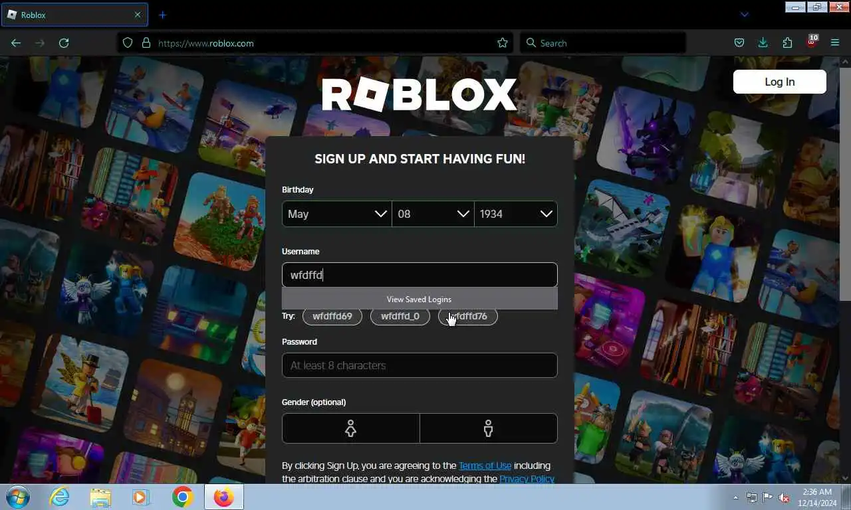Screen dimensions: 851x510
Task: Open the Privacy Policy link
Action: [x=527, y=478]
